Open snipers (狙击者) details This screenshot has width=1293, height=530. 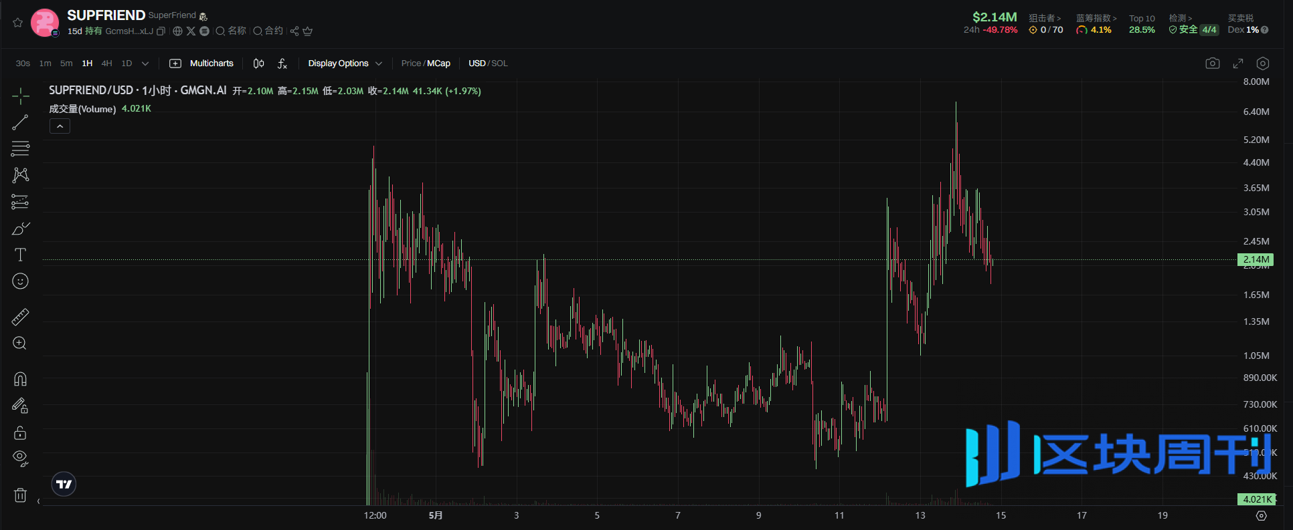pos(1045,19)
